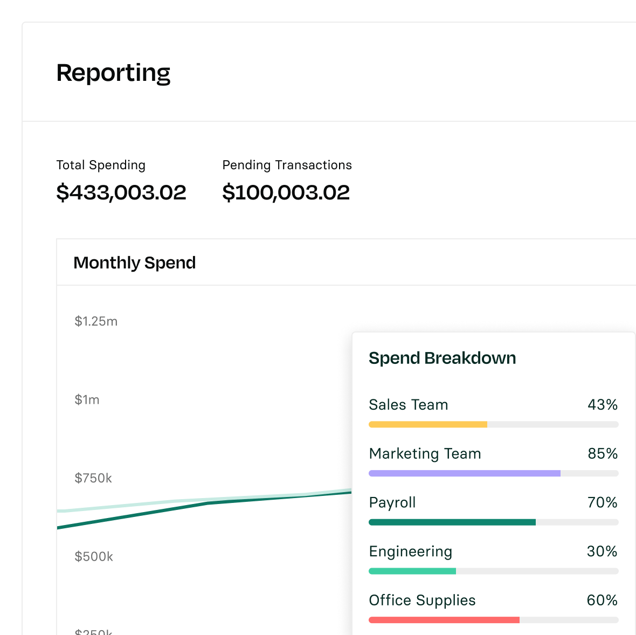The height and width of the screenshot is (635, 636).
Task: Select the Office Supplies row label
Action: point(422,601)
